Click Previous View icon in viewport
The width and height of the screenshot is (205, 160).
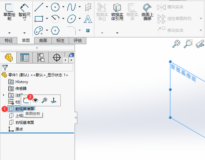coord(200,44)
